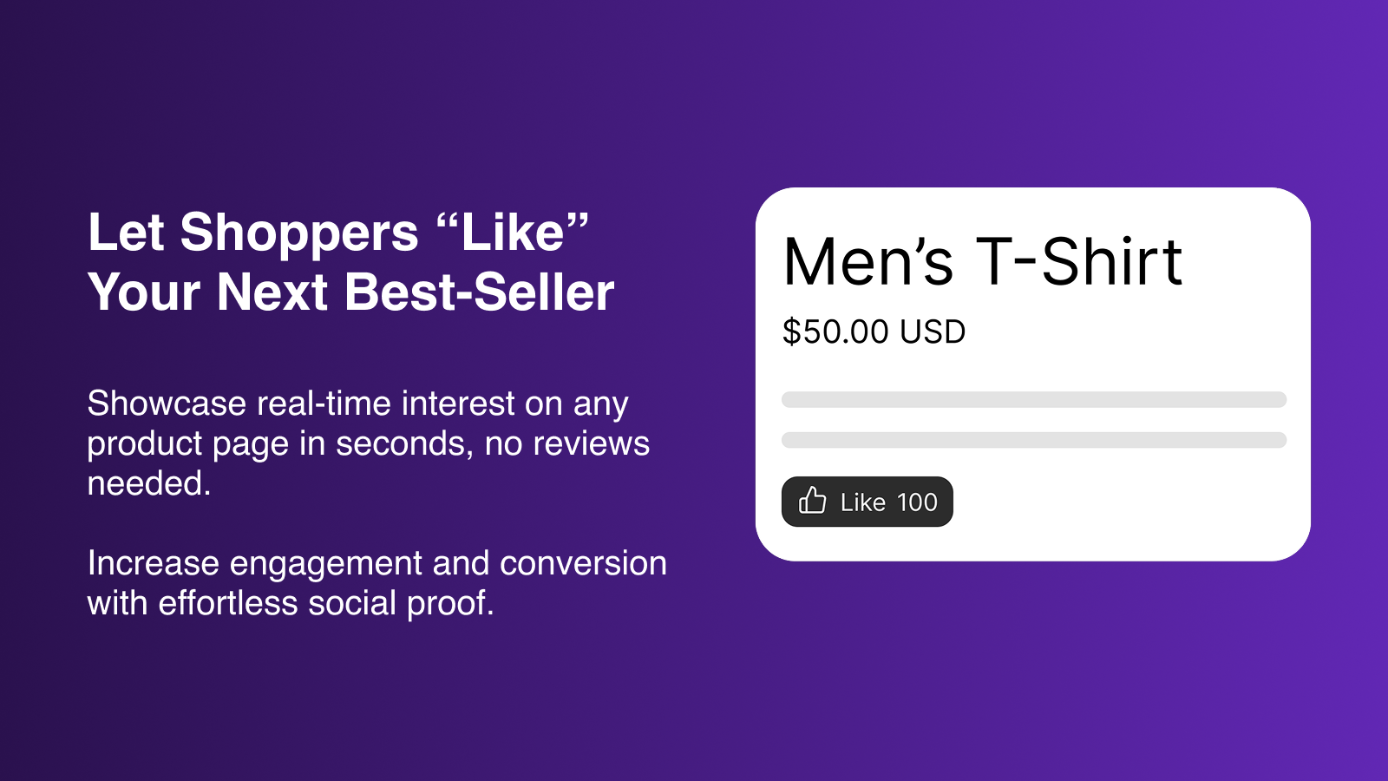Click the "USD" currency label
The height and width of the screenshot is (781, 1388).
[933, 331]
